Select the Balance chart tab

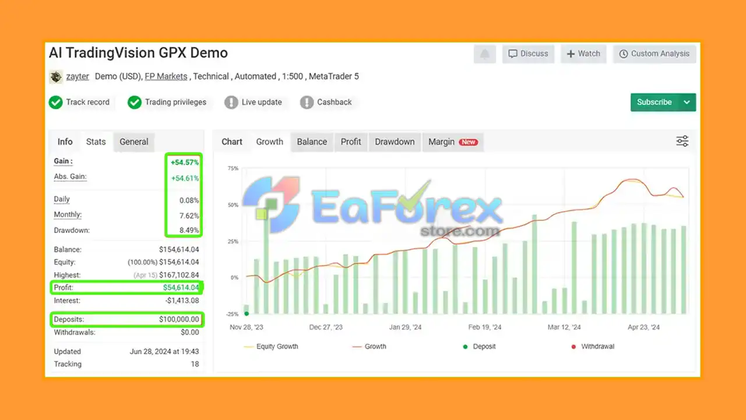pyautogui.click(x=312, y=142)
